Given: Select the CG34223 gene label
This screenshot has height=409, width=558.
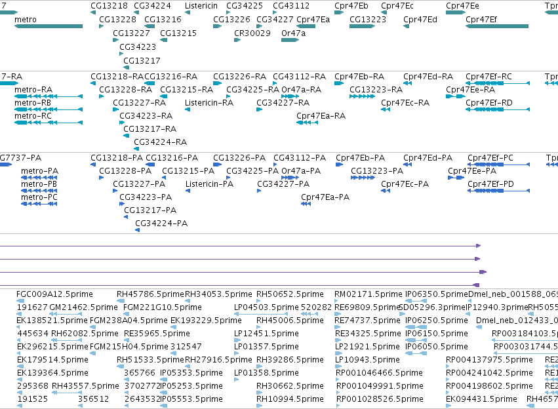Looking at the screenshot, I should [x=138, y=47].
